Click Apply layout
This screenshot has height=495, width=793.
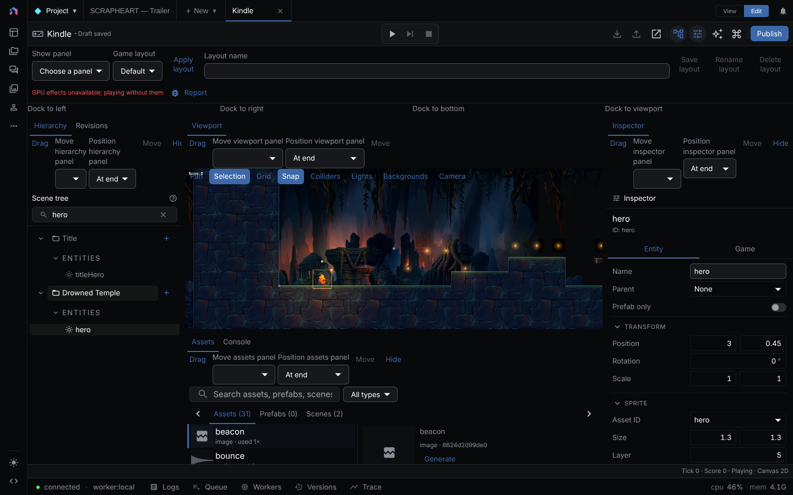tap(183, 64)
